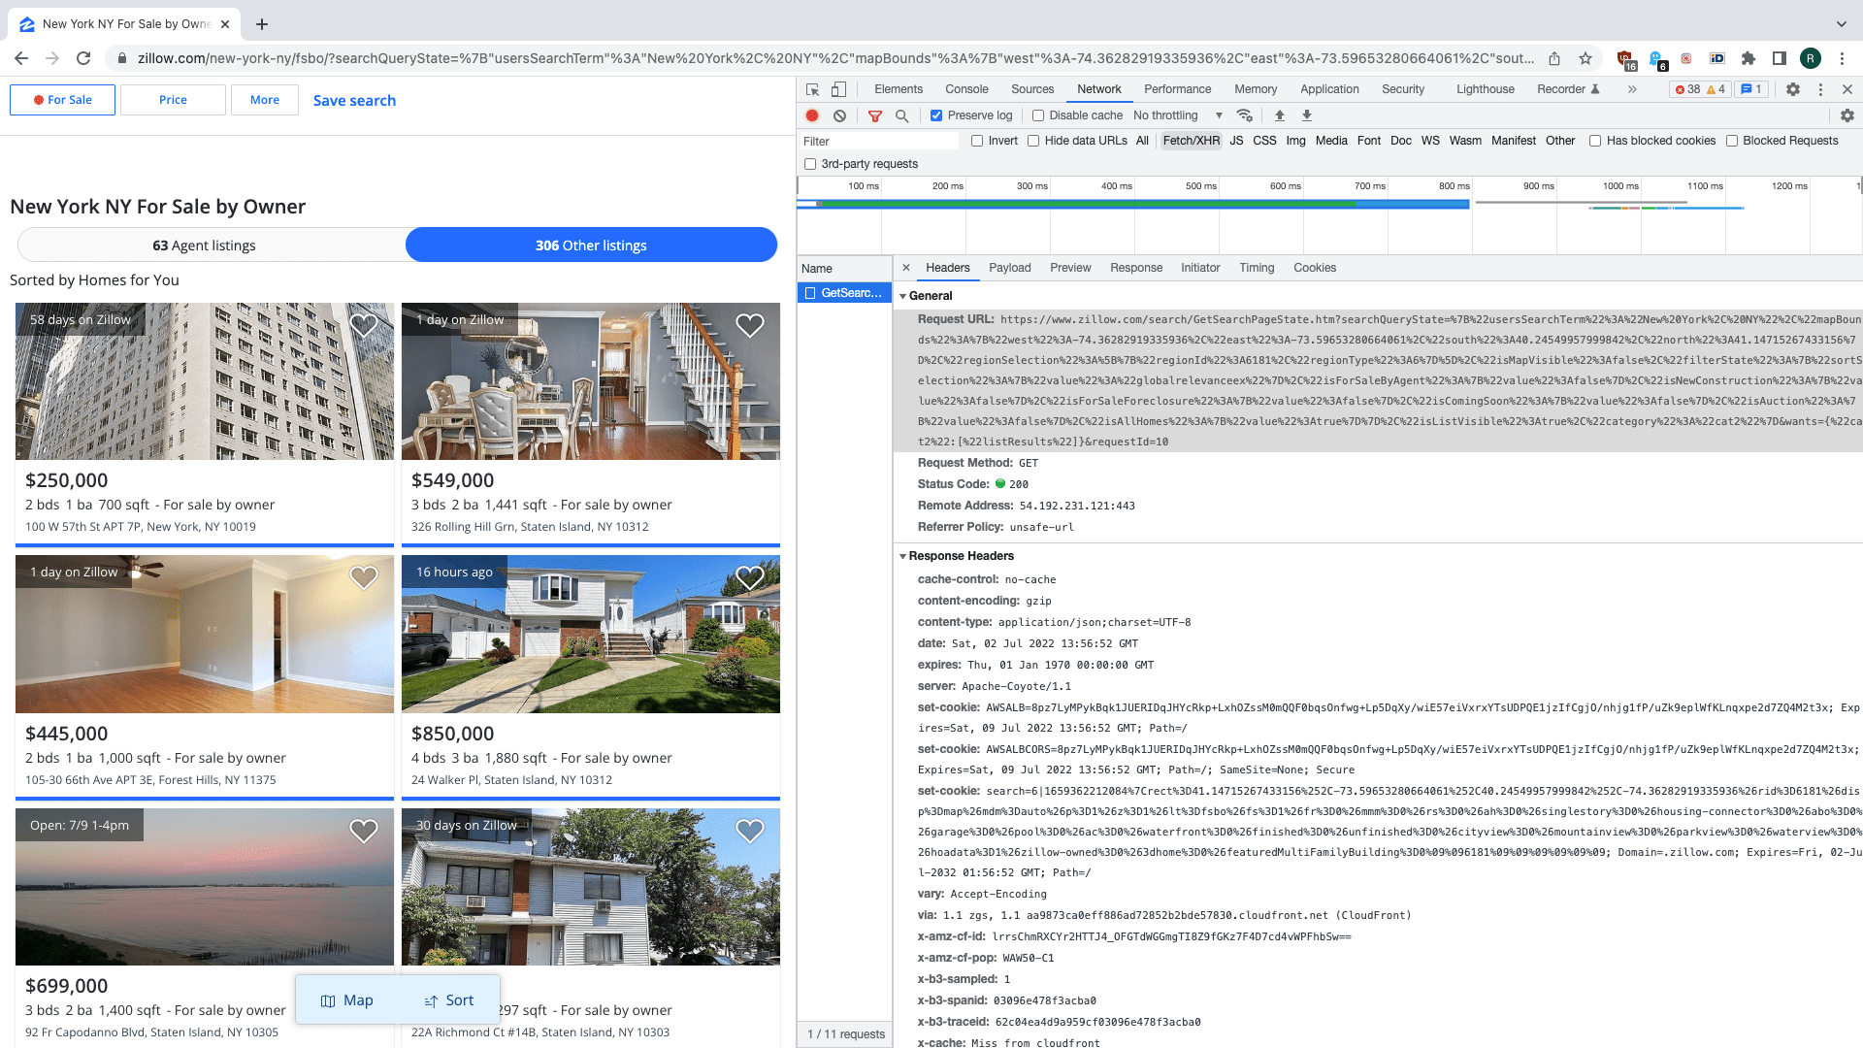The image size is (1863, 1048).
Task: Show the 63 Agent listings
Action: (205, 246)
